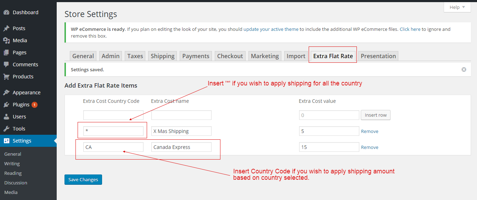Dismiss the Settings saved notice

(x=464, y=70)
